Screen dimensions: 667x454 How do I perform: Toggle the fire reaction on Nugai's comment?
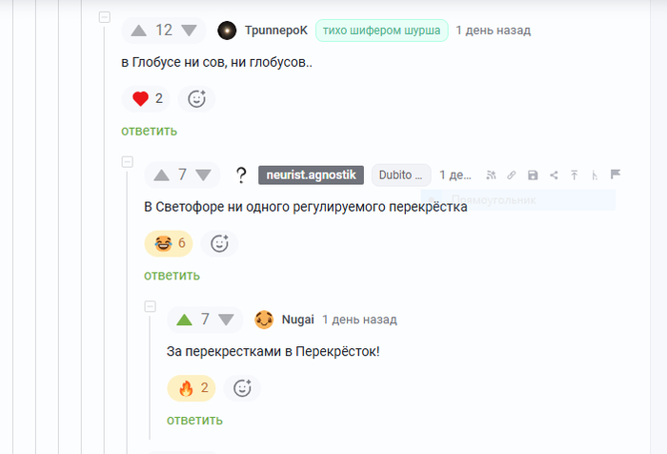192,388
